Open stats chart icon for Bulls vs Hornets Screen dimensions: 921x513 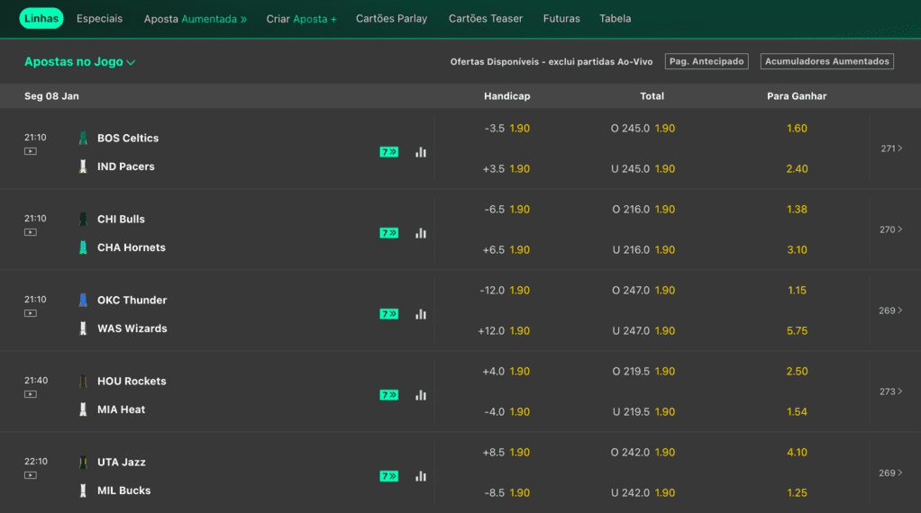pos(421,233)
